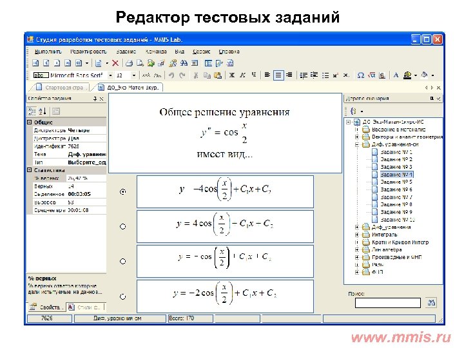Click the bulleted list icon

[325, 75]
